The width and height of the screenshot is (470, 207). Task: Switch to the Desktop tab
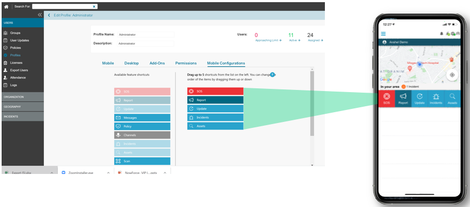(x=132, y=63)
